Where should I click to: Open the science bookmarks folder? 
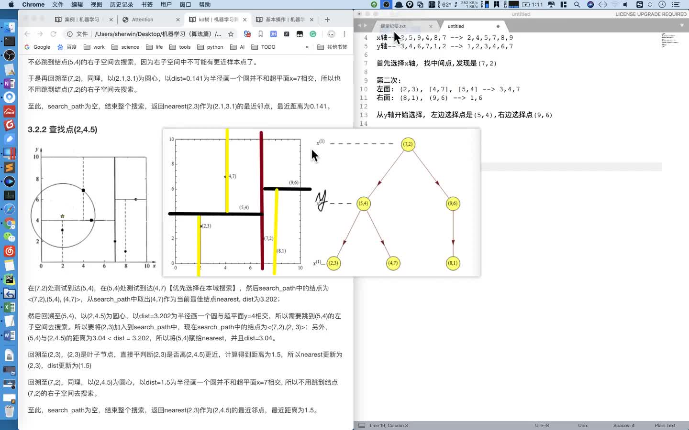point(125,47)
